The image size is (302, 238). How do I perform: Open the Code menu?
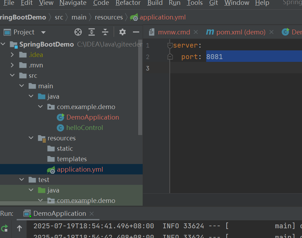(101, 3)
